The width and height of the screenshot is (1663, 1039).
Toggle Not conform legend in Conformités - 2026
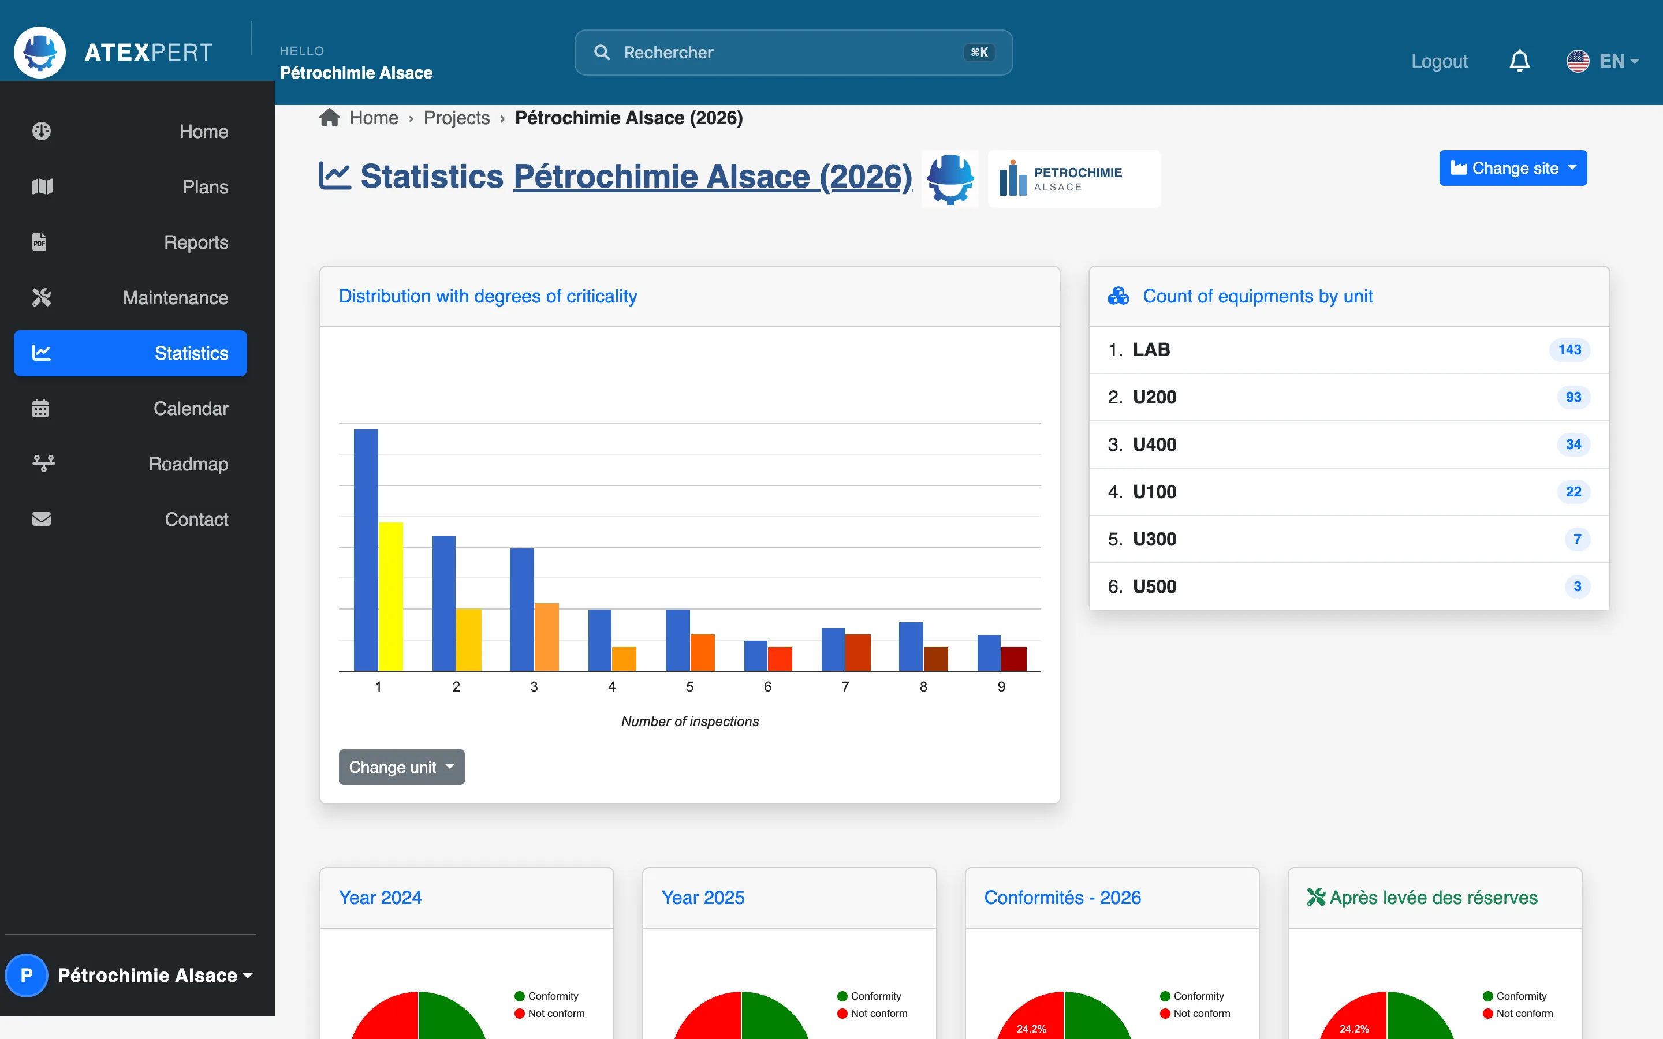click(x=1195, y=1013)
